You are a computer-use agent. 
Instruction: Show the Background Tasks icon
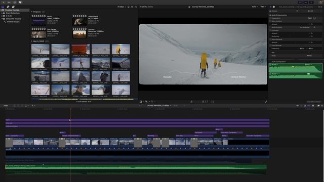(15, 2)
